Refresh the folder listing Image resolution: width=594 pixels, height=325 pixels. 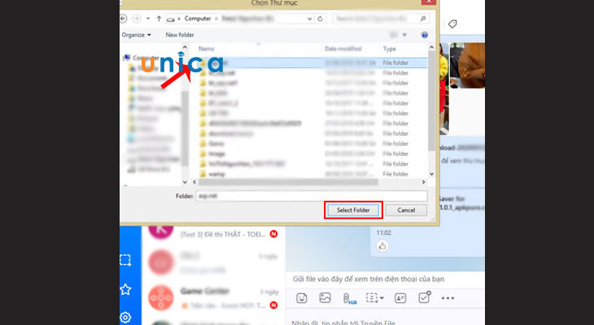pyautogui.click(x=320, y=19)
